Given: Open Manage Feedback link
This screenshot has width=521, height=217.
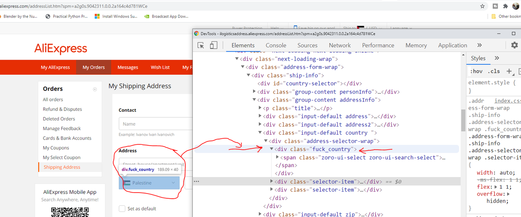Looking at the screenshot, I should point(62,128).
